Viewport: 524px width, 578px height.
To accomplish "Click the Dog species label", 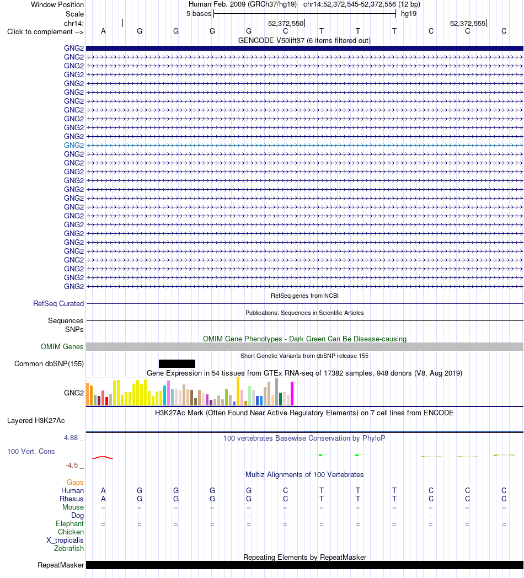I will (x=77, y=515).
